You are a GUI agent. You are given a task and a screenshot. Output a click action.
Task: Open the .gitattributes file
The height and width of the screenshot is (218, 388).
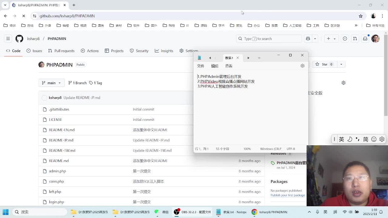[59, 109]
